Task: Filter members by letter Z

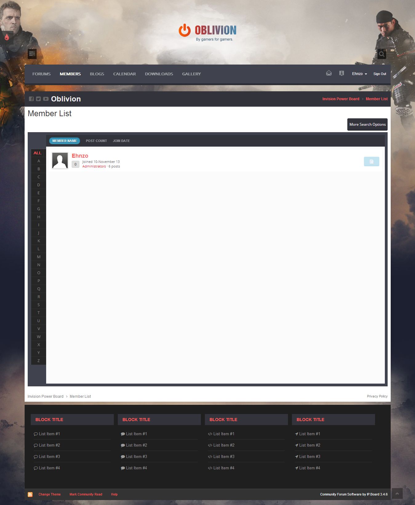Action: (38, 361)
